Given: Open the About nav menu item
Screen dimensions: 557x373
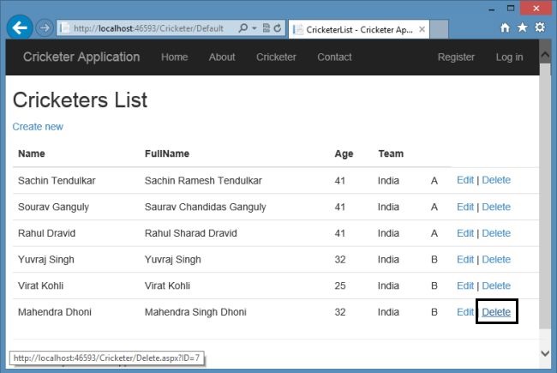Looking at the screenshot, I should pyautogui.click(x=222, y=57).
